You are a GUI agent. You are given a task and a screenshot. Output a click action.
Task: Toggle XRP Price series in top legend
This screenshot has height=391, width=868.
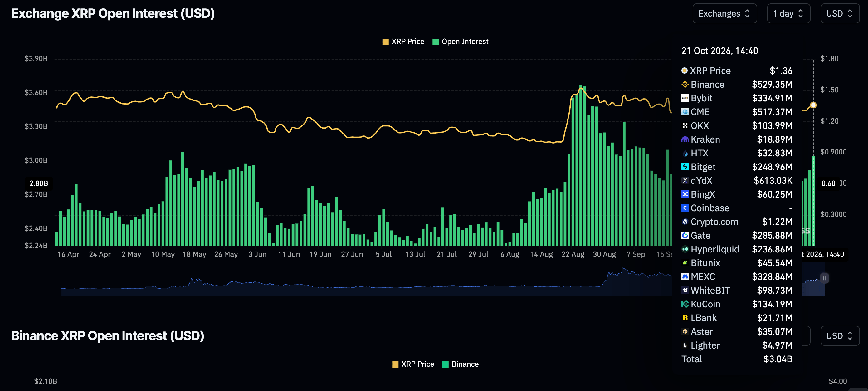(x=403, y=42)
